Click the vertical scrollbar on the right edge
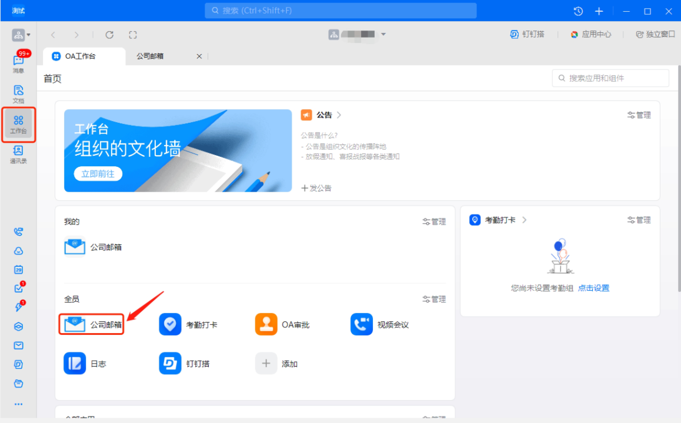Viewport: 681px width, 423px height. pos(679,176)
